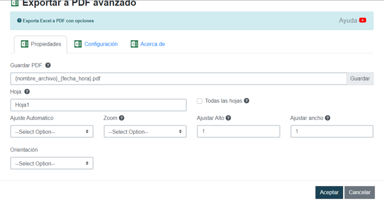Click the Ajustar ancho help icon
This screenshot has height=204, width=384.
[327, 118]
